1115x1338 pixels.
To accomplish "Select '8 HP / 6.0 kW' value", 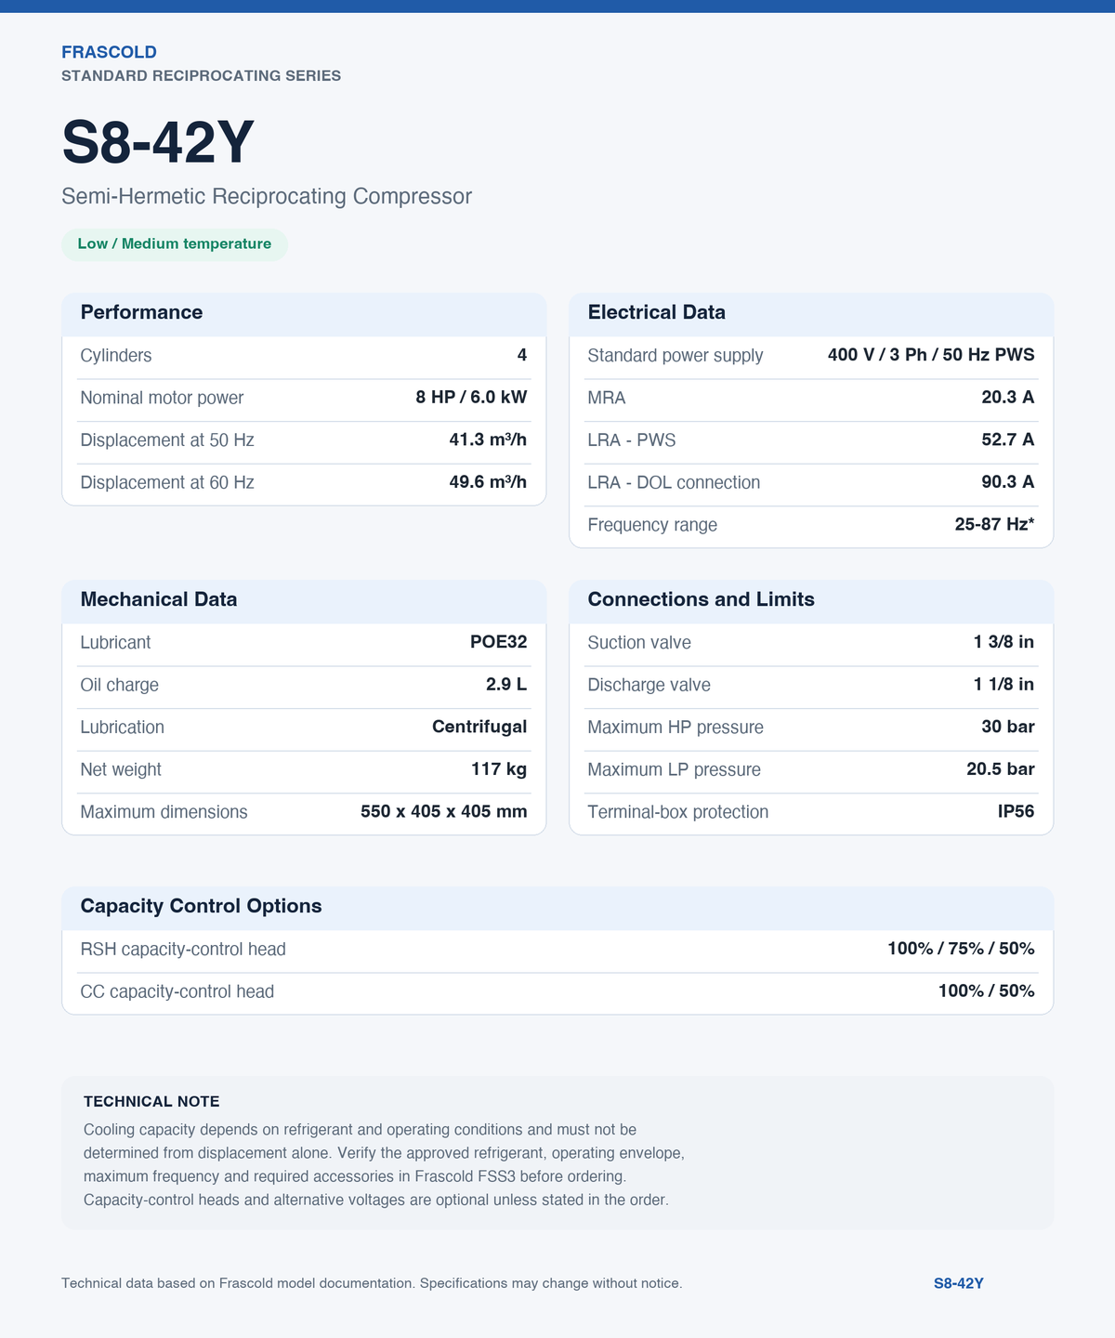I will [x=471, y=398].
